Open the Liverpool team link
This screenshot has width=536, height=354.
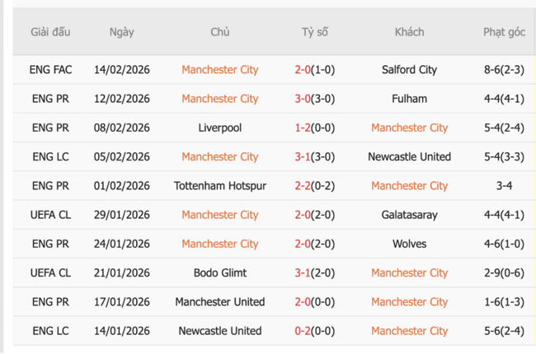pos(219,128)
